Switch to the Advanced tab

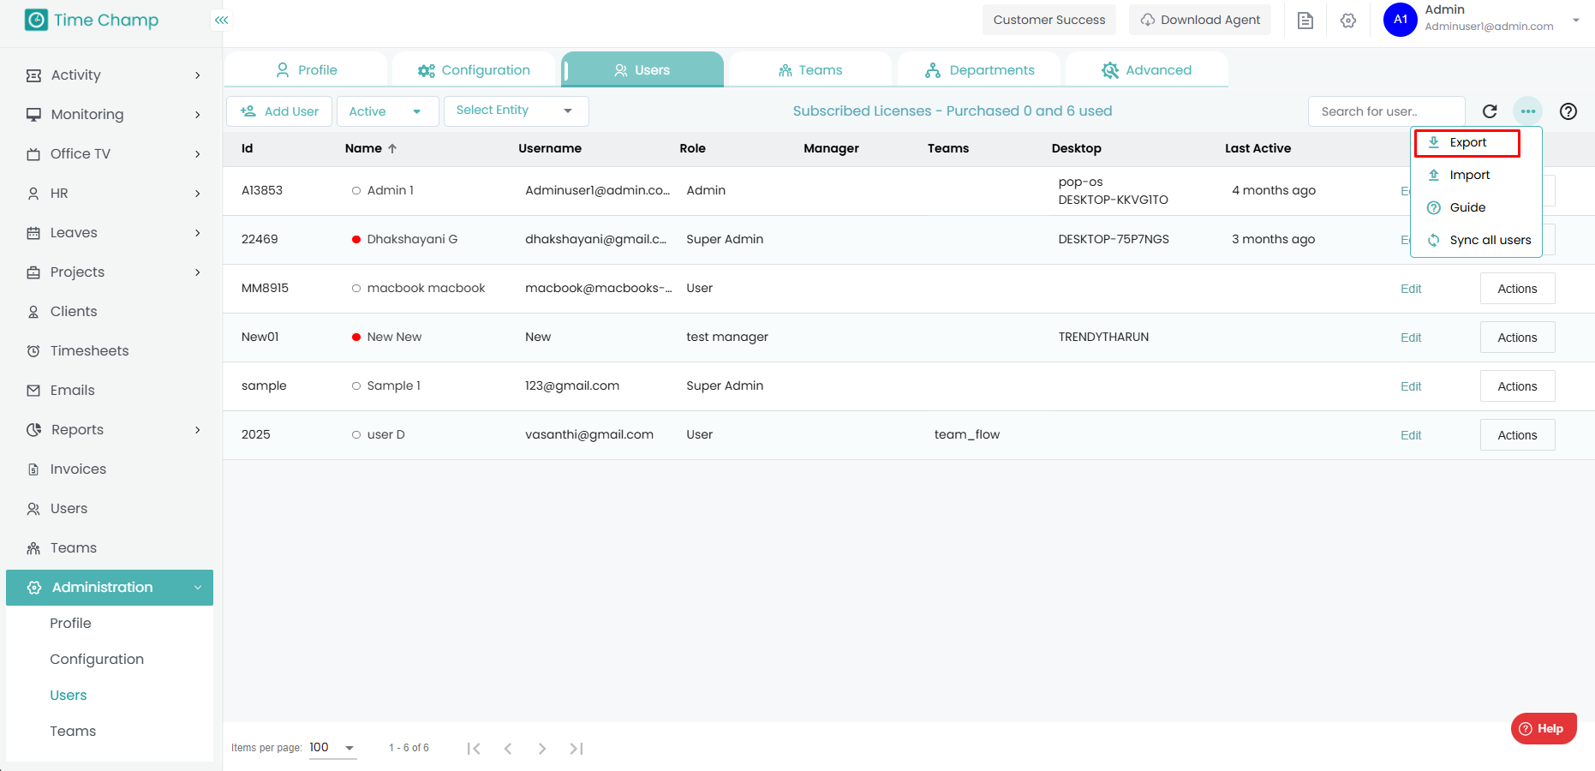(1146, 70)
